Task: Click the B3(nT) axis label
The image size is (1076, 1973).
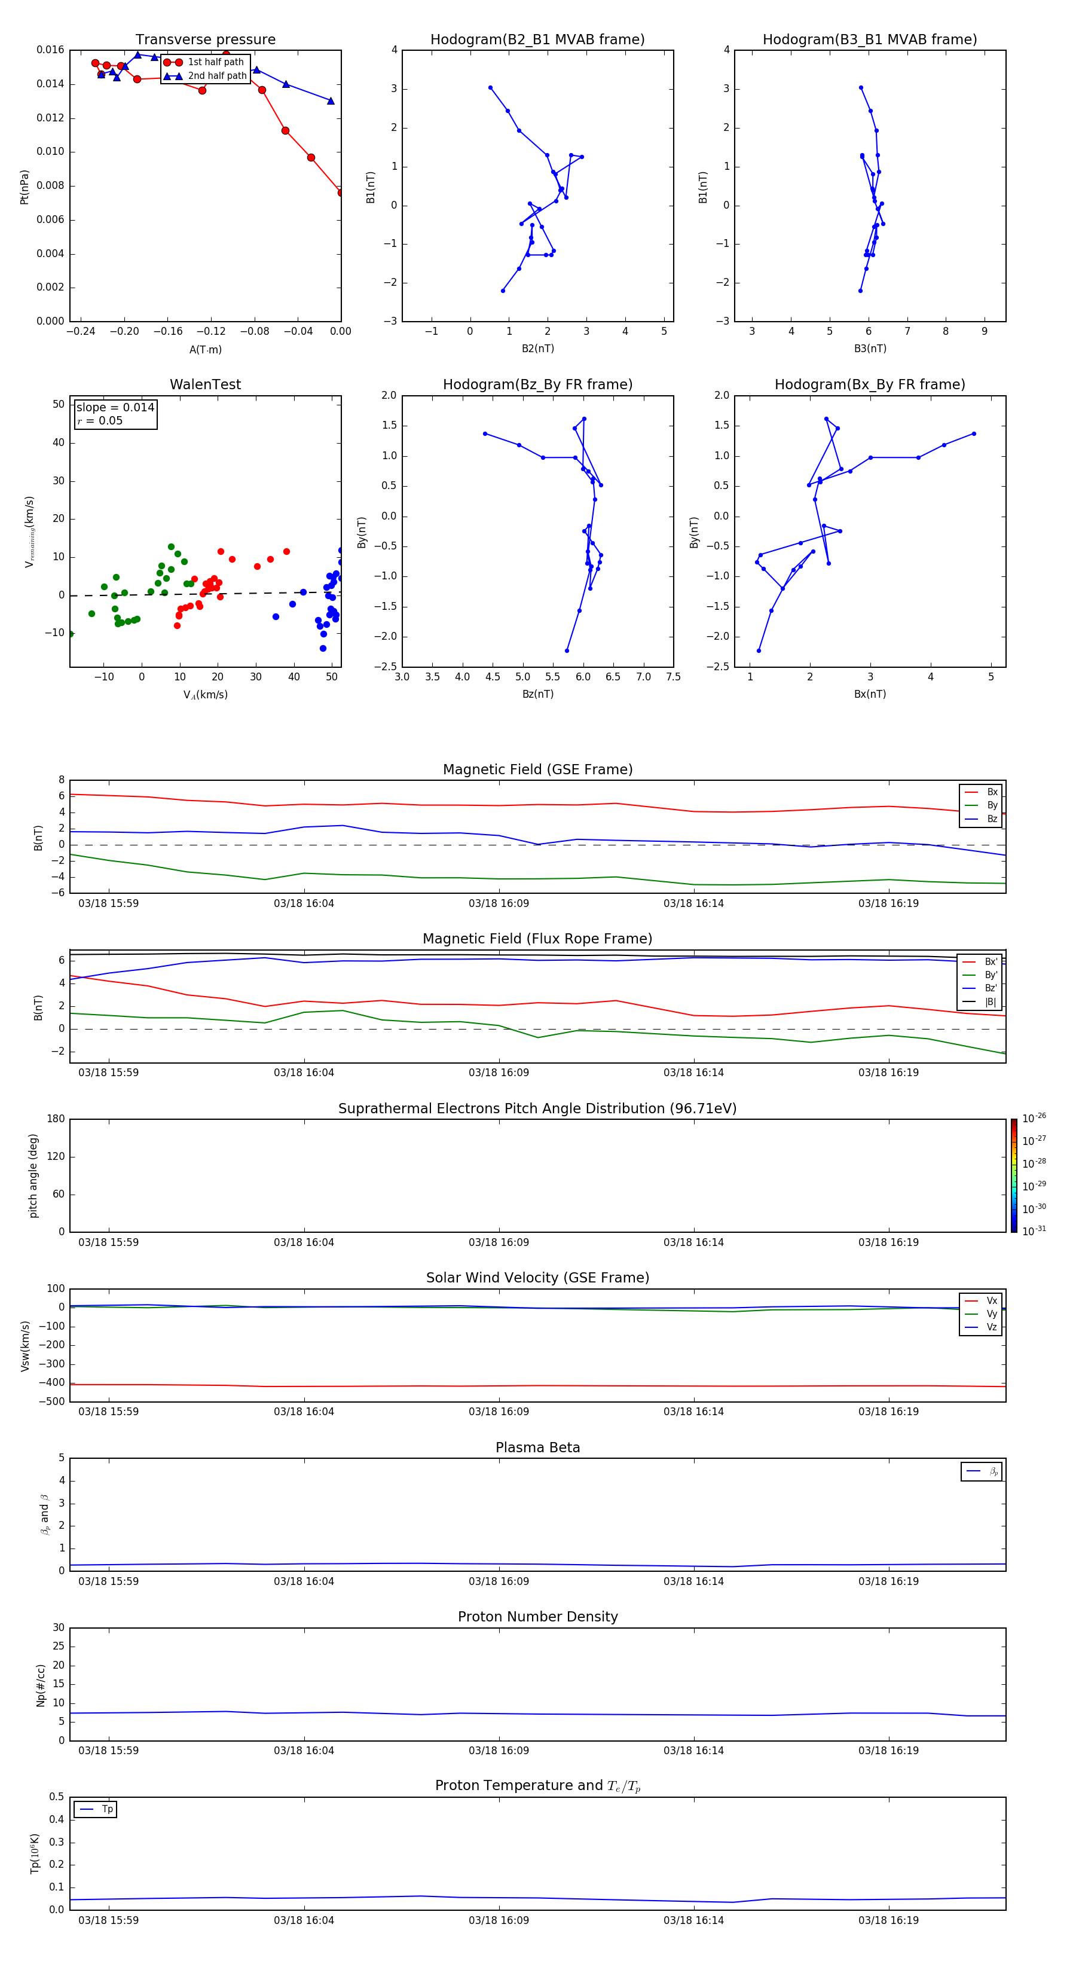Action: 870,349
